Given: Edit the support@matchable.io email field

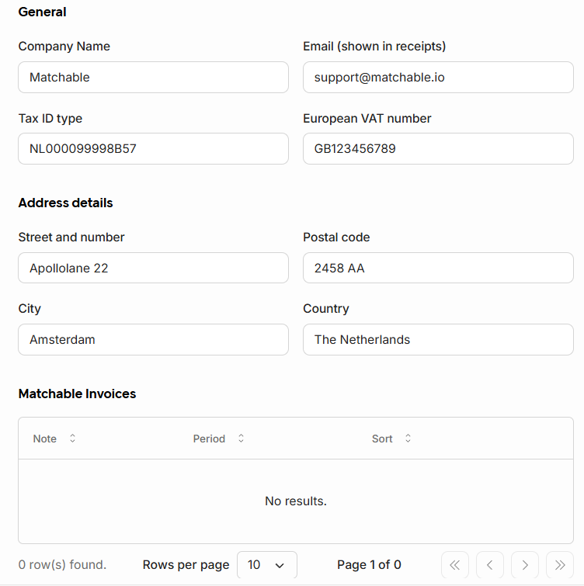Looking at the screenshot, I should coord(438,78).
